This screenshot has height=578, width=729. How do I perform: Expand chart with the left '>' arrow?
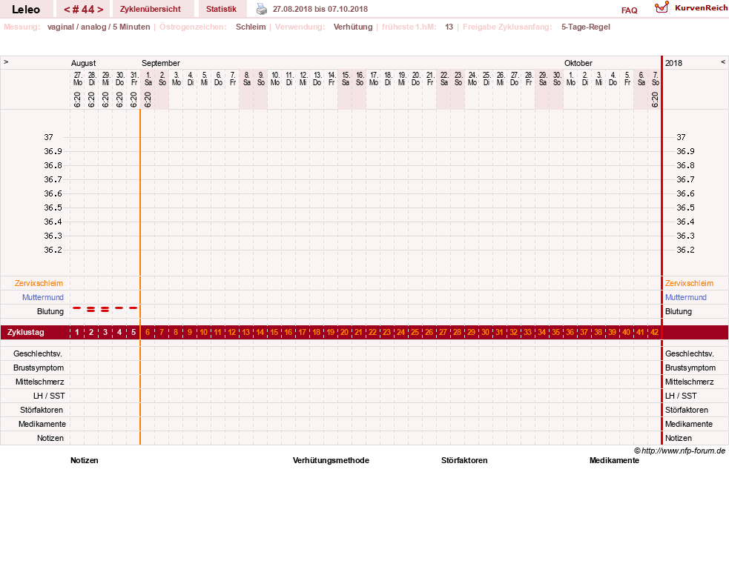point(6,62)
